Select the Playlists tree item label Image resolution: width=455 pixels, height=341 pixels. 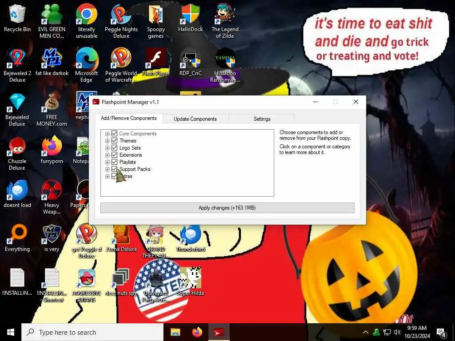pyautogui.click(x=128, y=162)
